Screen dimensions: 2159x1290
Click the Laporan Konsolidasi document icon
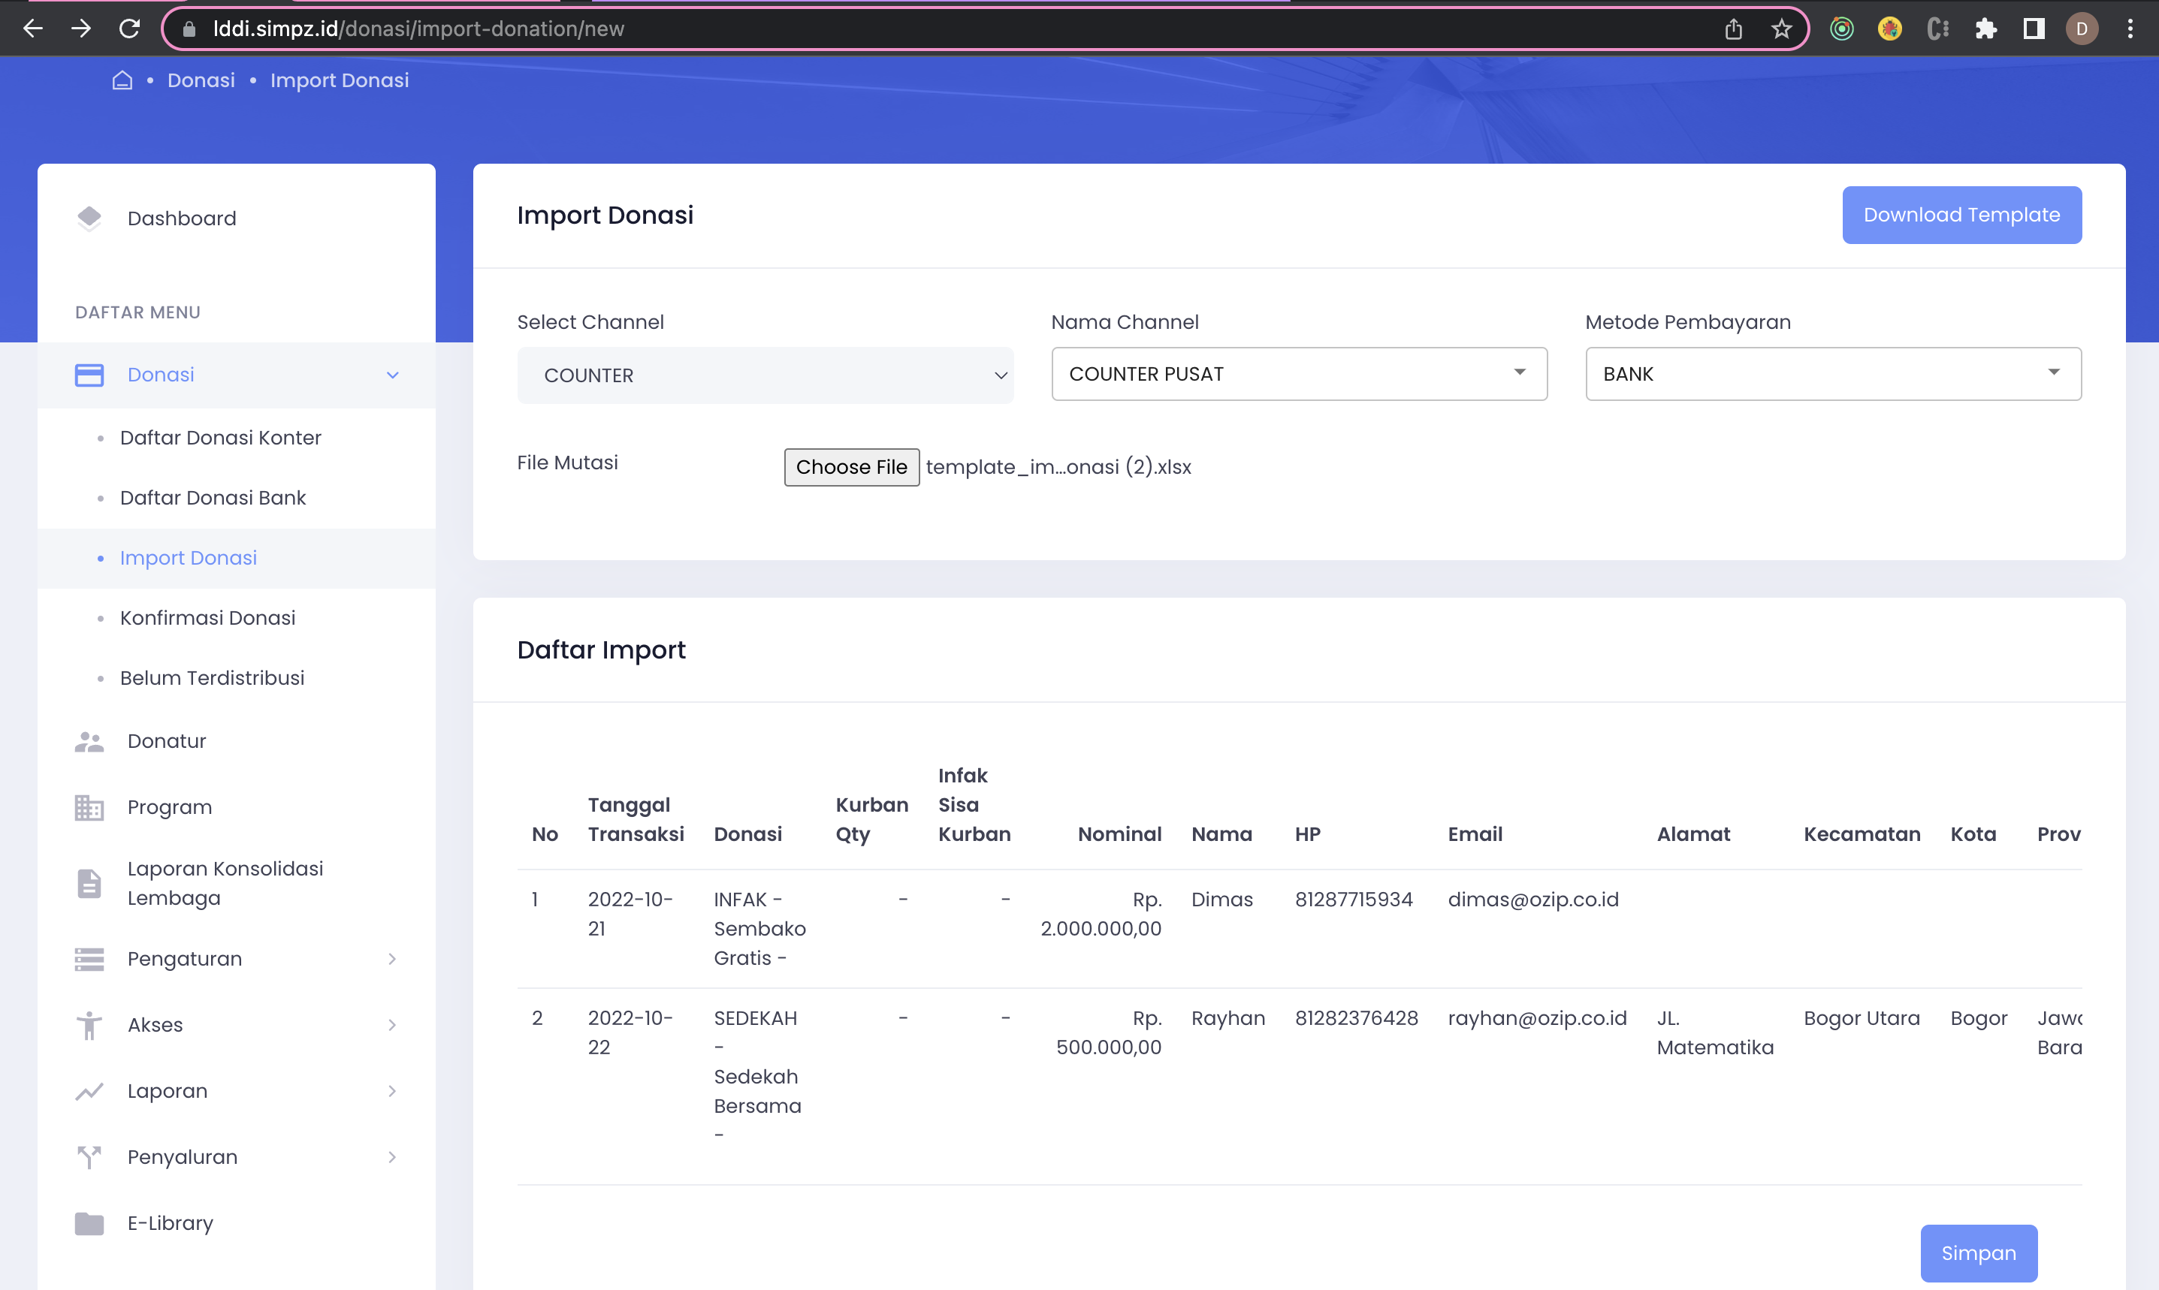(x=89, y=883)
